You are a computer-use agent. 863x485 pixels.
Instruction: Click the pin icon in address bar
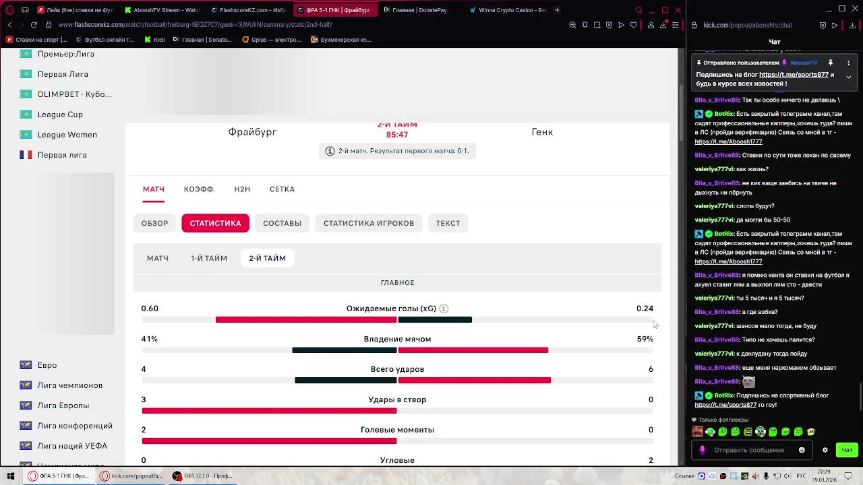click(x=585, y=25)
